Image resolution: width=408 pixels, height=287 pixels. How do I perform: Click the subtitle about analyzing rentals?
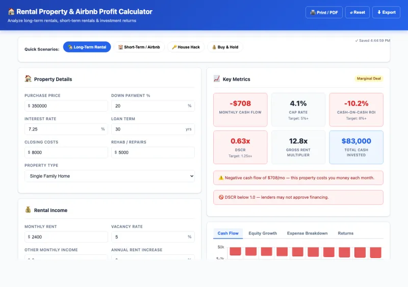(72, 20)
